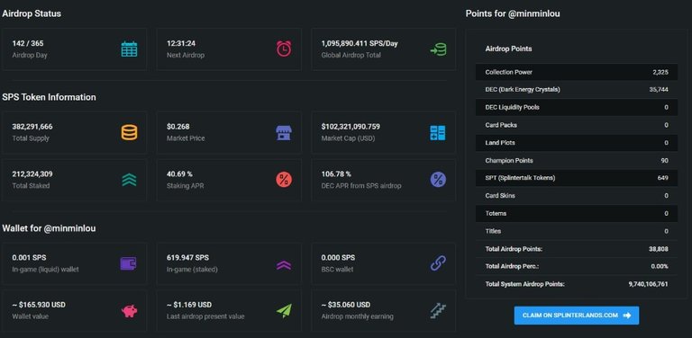Click the alarm clock Next Airdrop icon
Viewport: 692px width, 338px height.
pos(284,49)
